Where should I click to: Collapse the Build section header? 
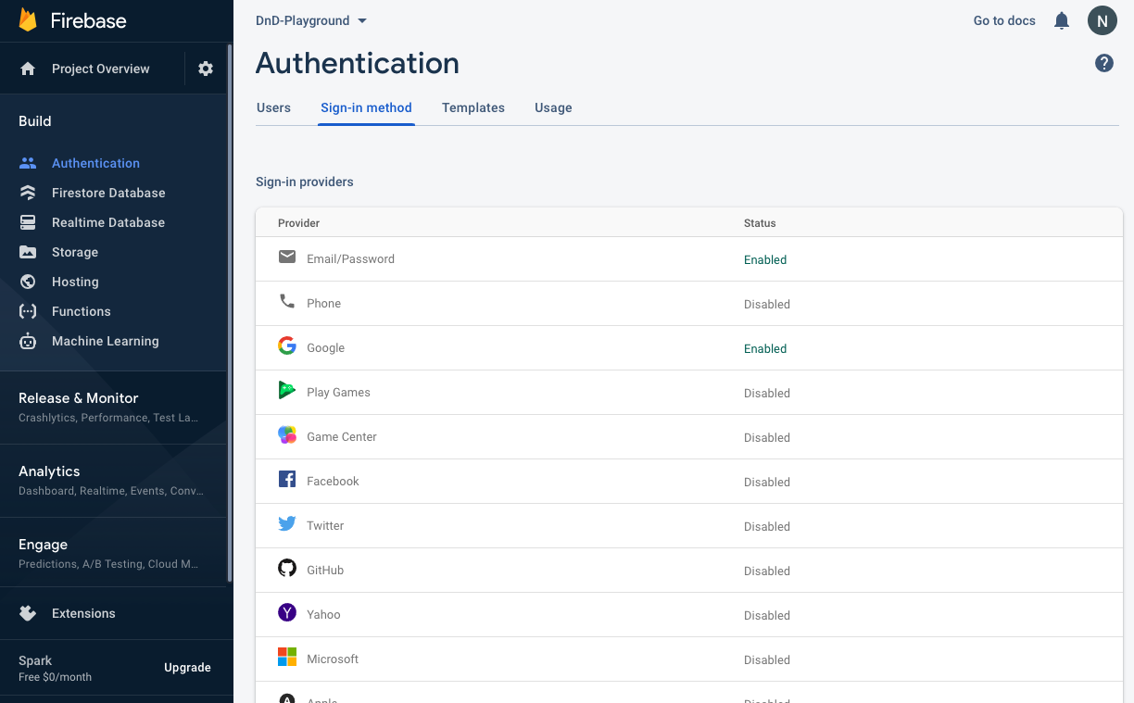pyautogui.click(x=35, y=121)
